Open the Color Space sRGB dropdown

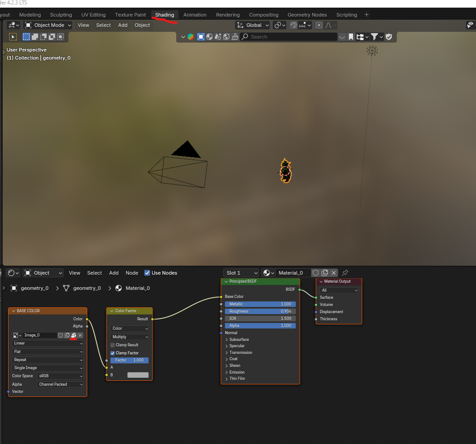tap(60, 376)
